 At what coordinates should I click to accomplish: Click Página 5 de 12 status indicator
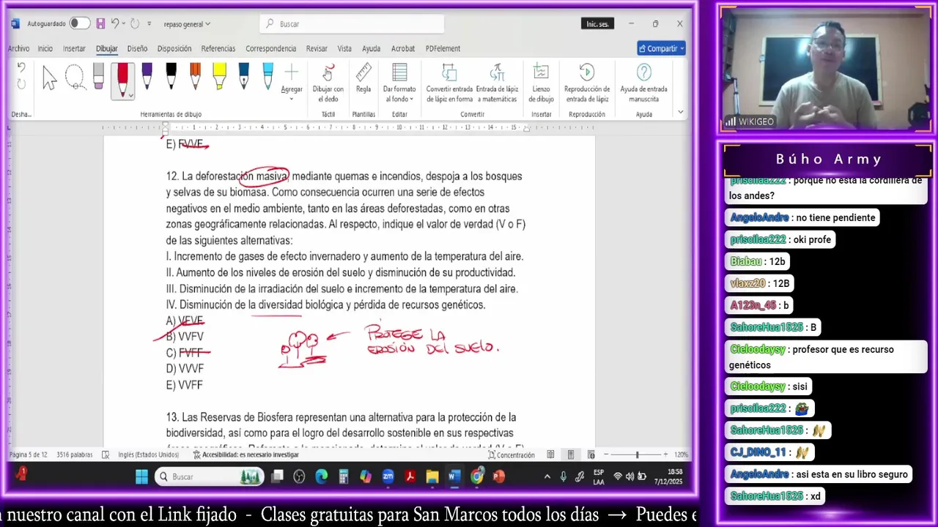28,455
